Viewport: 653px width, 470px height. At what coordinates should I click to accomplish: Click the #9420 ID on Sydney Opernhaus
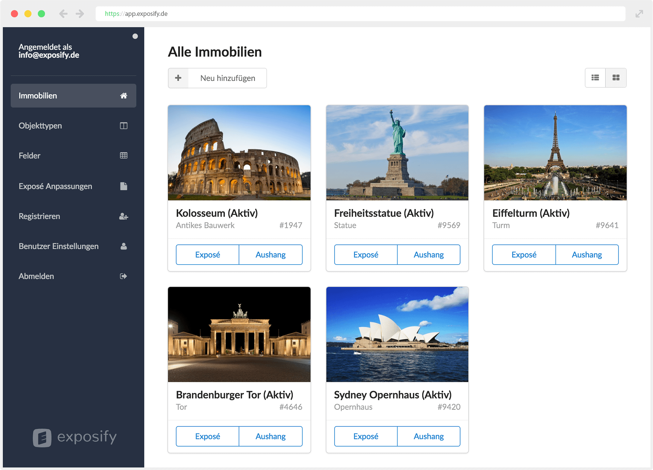point(449,407)
